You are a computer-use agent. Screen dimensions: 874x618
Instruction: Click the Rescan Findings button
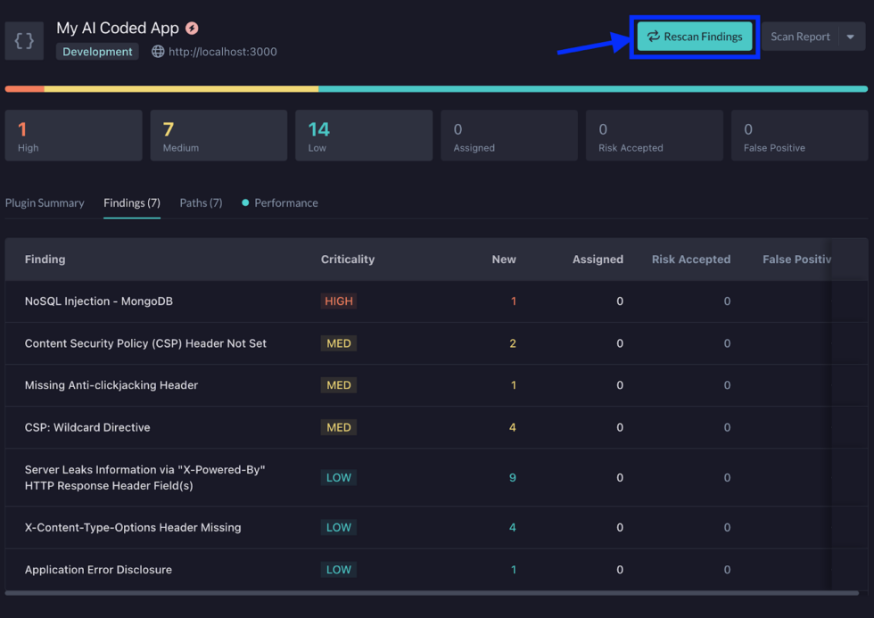pos(695,37)
